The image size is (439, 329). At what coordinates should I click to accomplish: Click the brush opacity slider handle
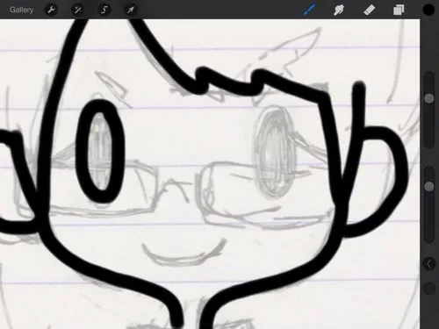(429, 186)
